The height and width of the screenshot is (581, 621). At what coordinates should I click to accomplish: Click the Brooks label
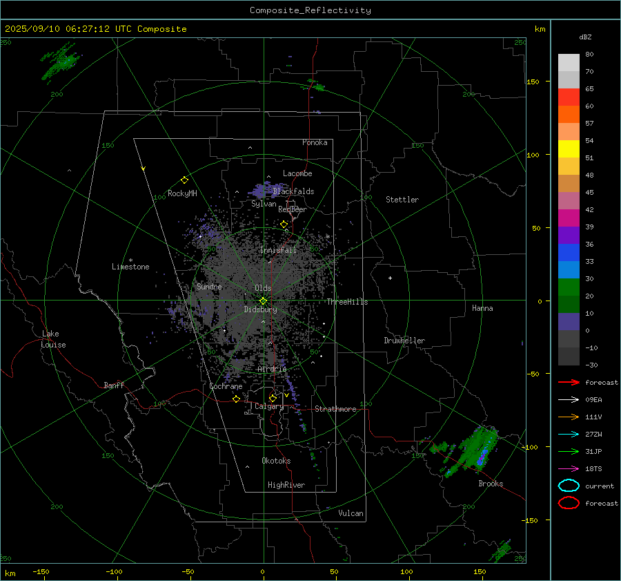point(491,484)
